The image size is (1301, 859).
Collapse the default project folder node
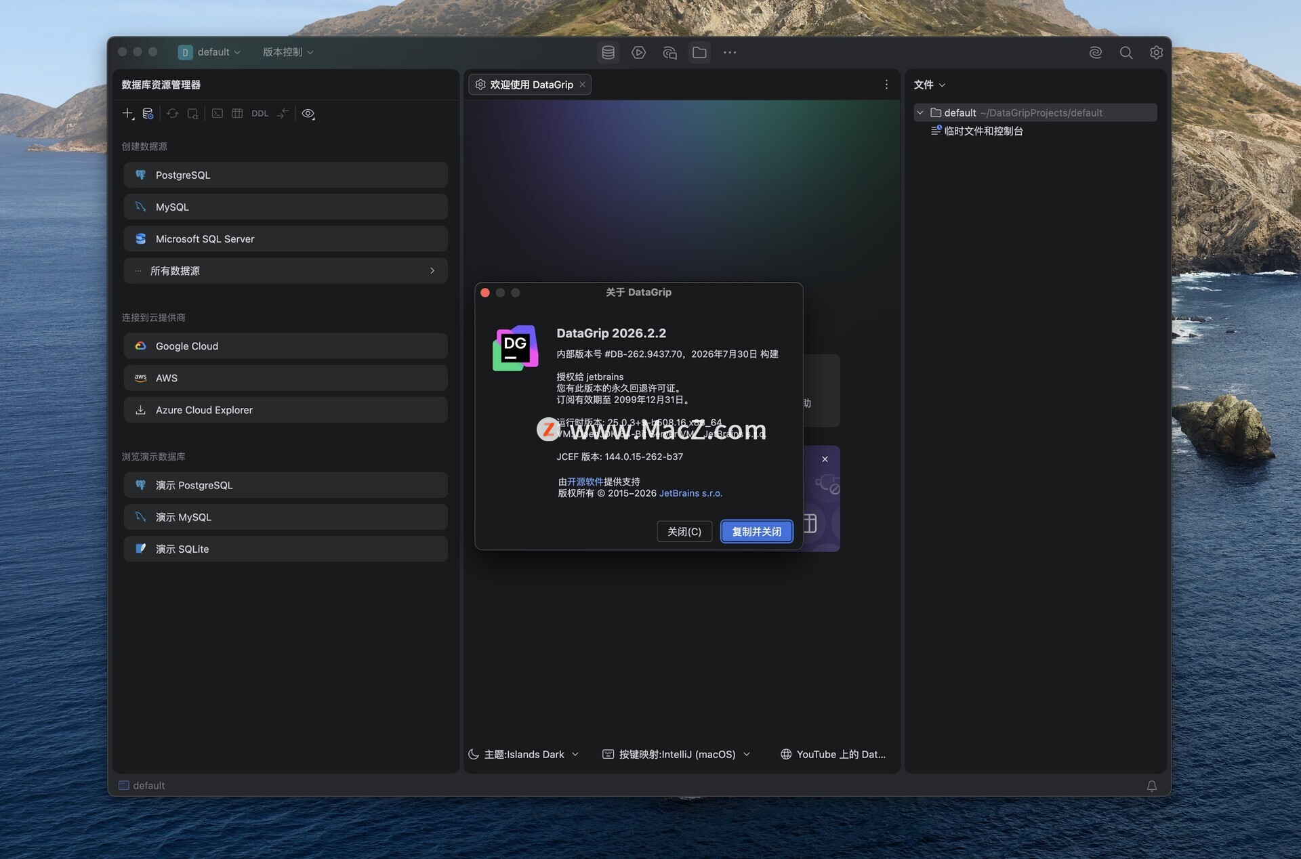920,113
